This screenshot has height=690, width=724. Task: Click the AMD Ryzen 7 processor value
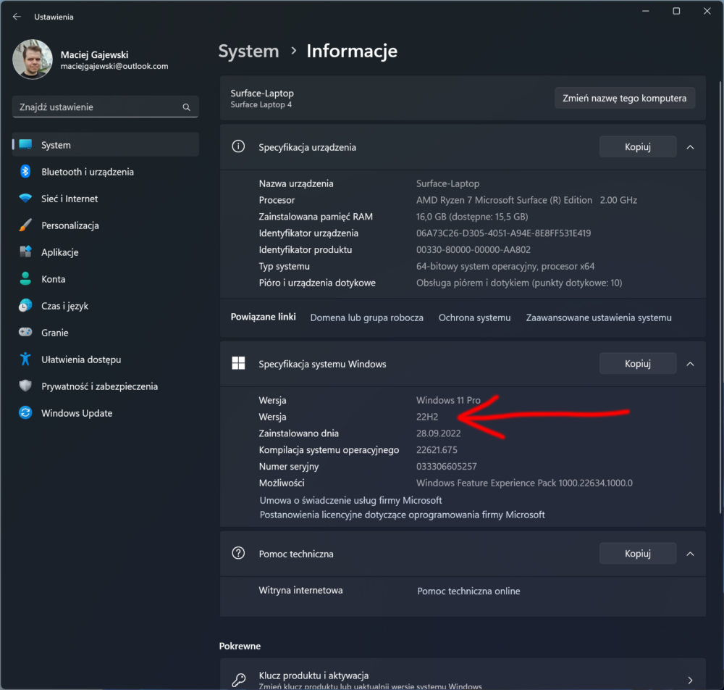click(526, 200)
